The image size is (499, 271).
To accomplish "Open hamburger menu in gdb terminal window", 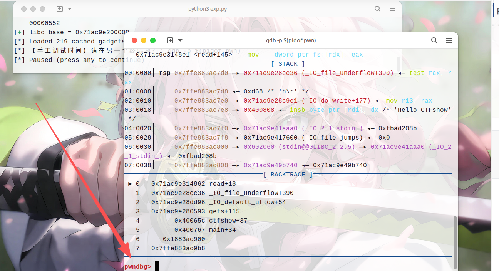I will [449, 40].
